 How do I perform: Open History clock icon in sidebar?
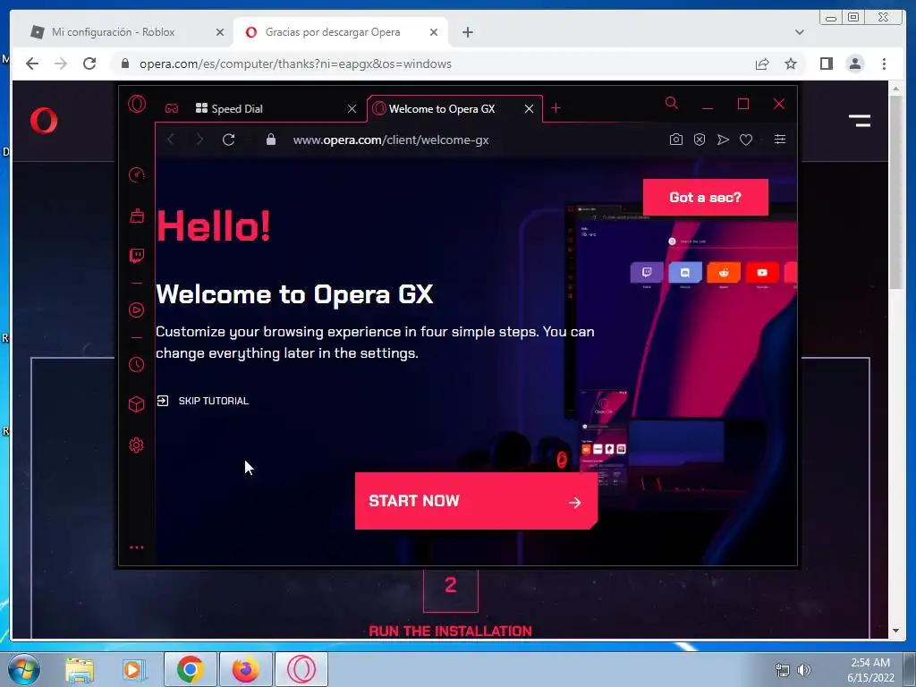pyautogui.click(x=136, y=365)
